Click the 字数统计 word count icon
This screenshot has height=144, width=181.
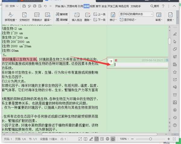tap(37, 17)
